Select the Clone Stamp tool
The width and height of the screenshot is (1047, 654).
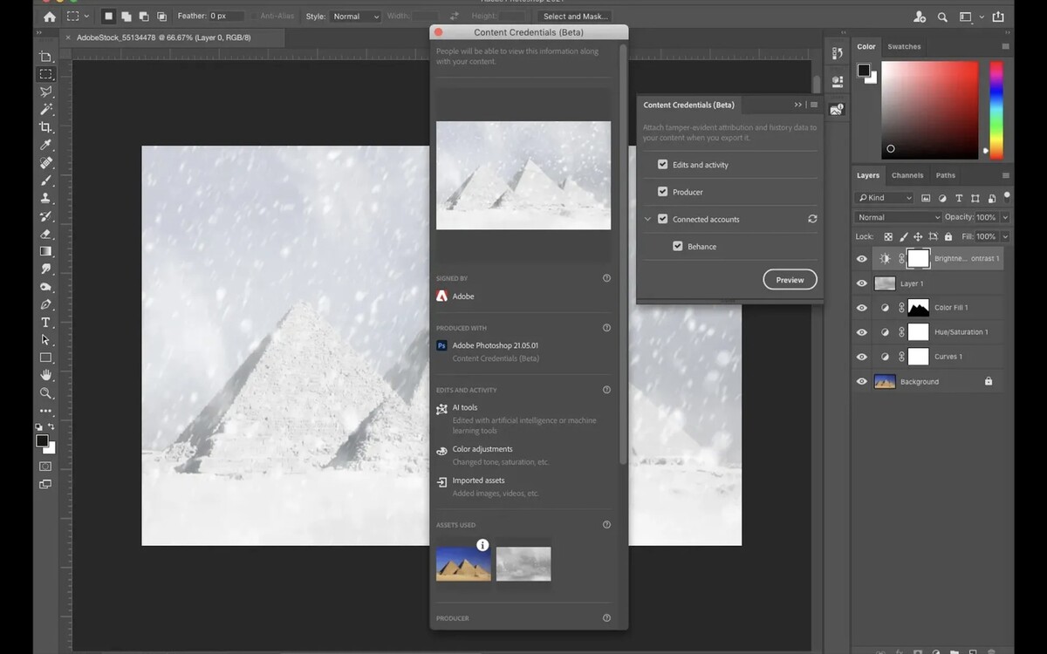click(46, 198)
